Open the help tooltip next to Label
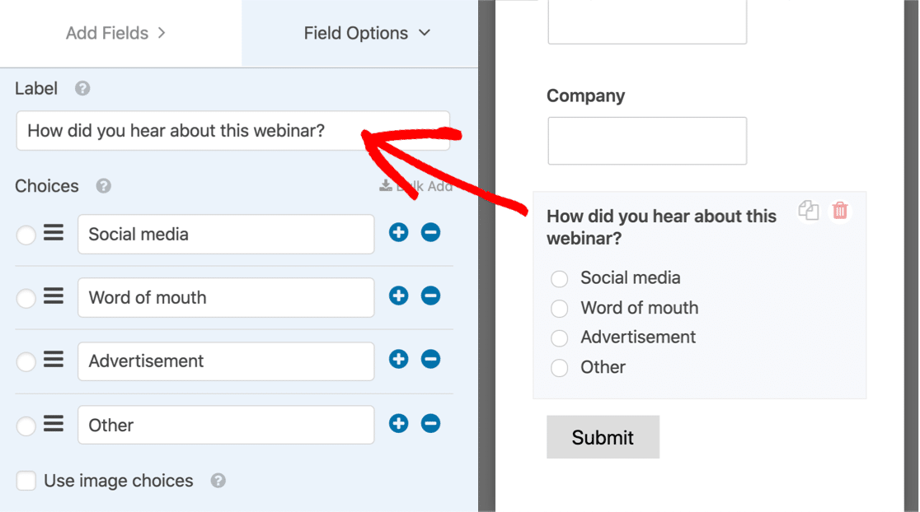The height and width of the screenshot is (512, 920). point(82,88)
